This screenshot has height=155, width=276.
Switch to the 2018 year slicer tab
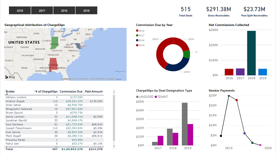(x=64, y=11)
